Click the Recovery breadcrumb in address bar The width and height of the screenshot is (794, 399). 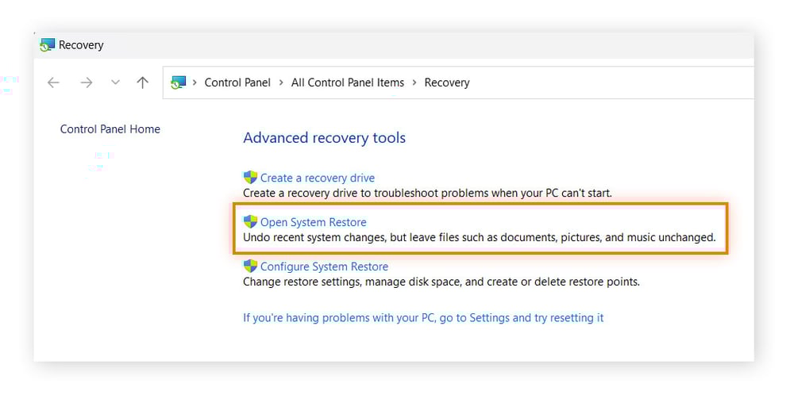447,82
